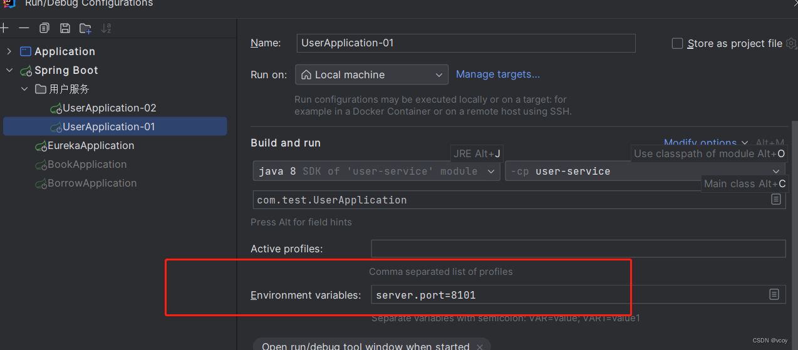The width and height of the screenshot is (798, 350).
Task: Sort configurations alphabetically
Action: point(106,28)
